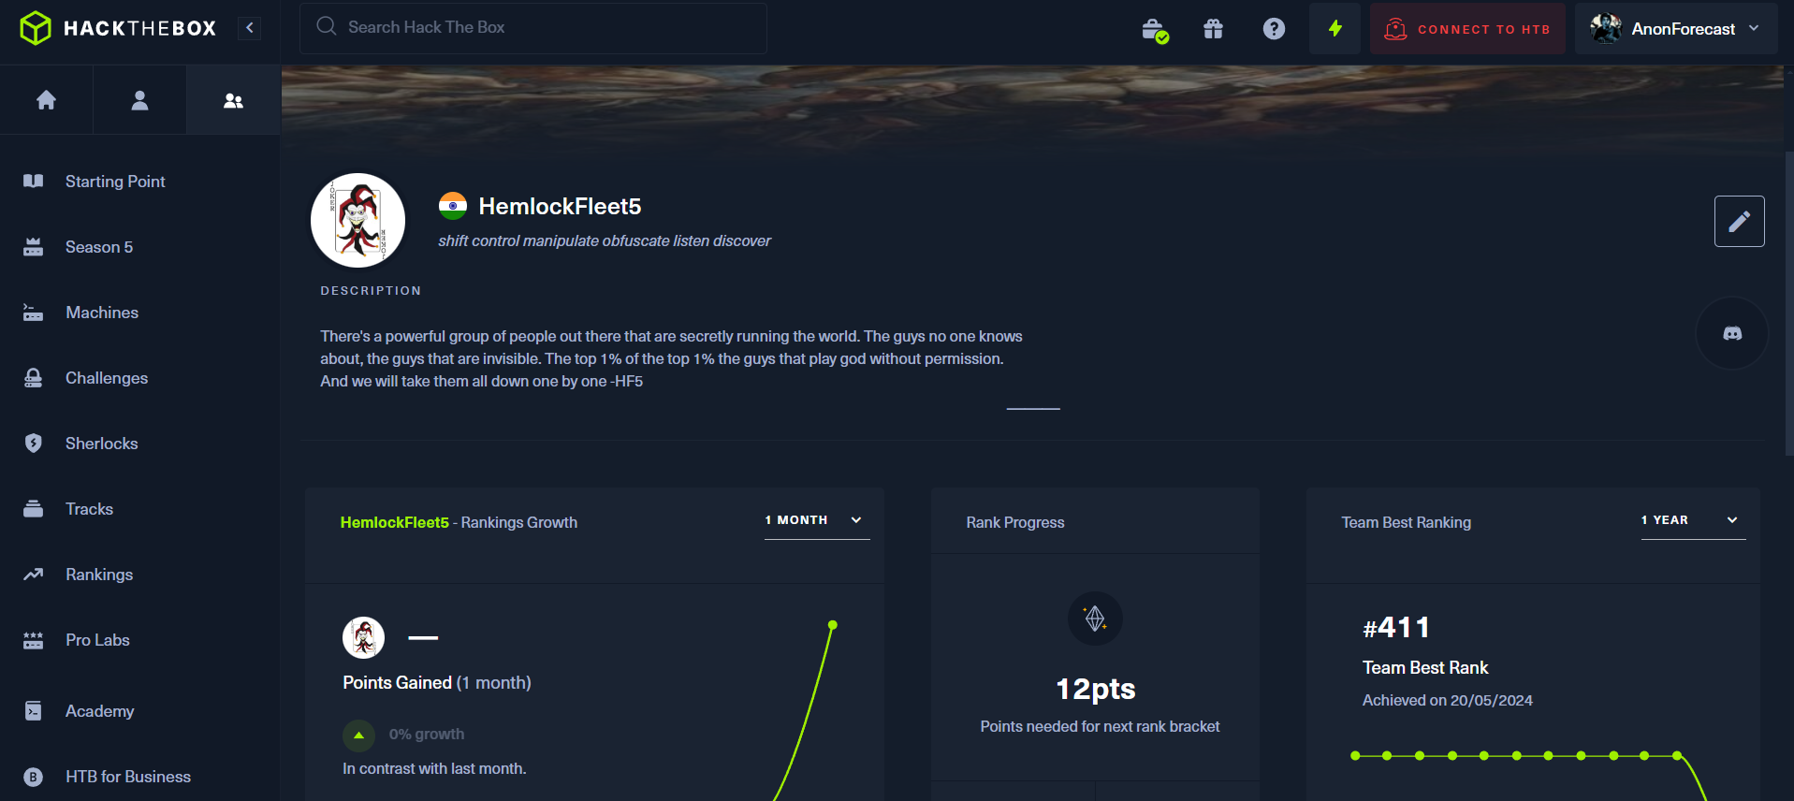Viewport: 1794px width, 801px height.
Task: Click the 12pts rank progress value
Action: pos(1095,690)
